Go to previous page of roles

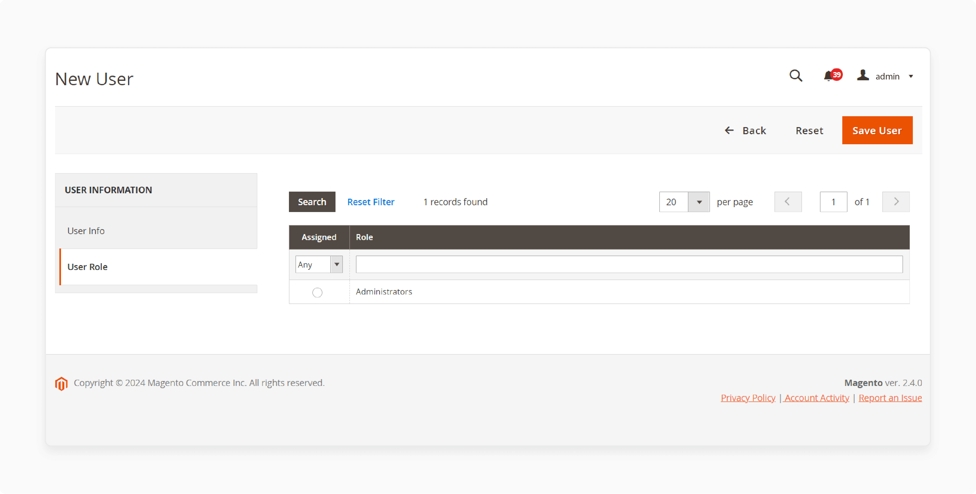coord(788,202)
